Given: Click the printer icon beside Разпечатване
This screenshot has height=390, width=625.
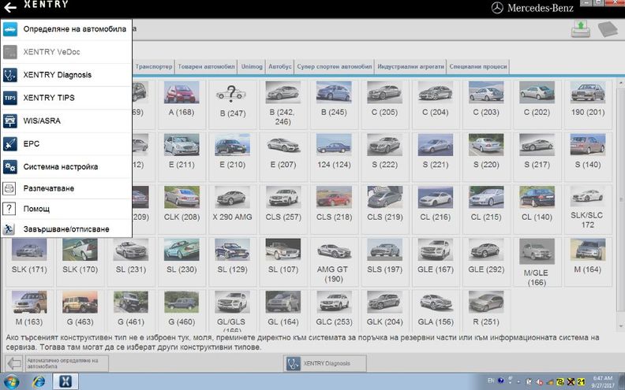Looking at the screenshot, I should coord(9,188).
